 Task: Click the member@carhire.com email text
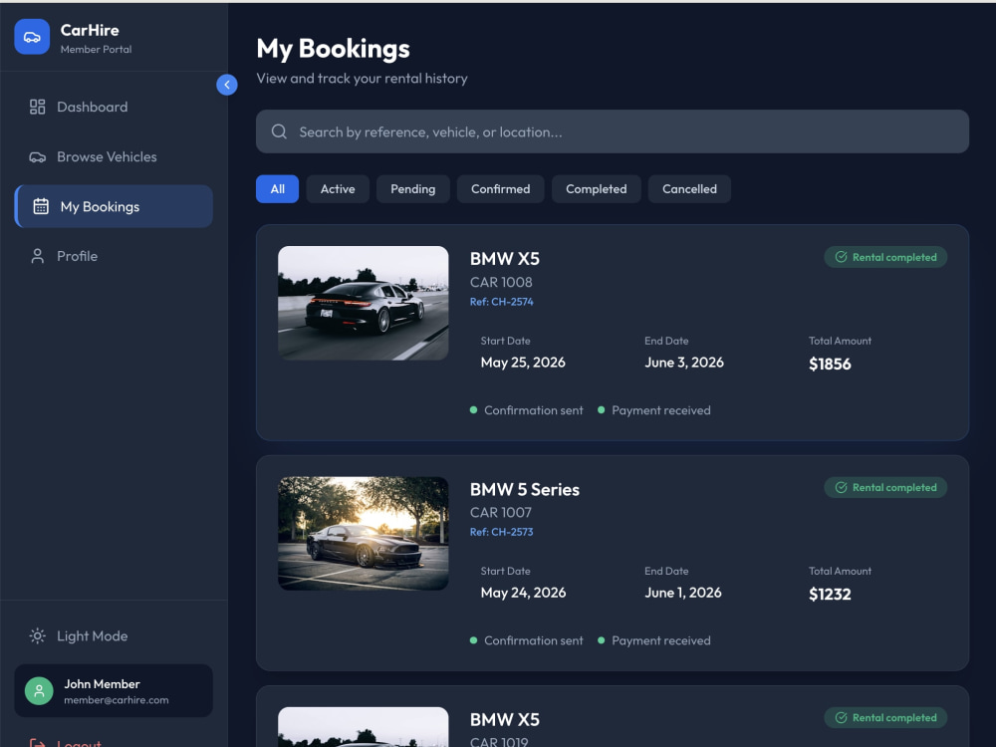coord(117,700)
